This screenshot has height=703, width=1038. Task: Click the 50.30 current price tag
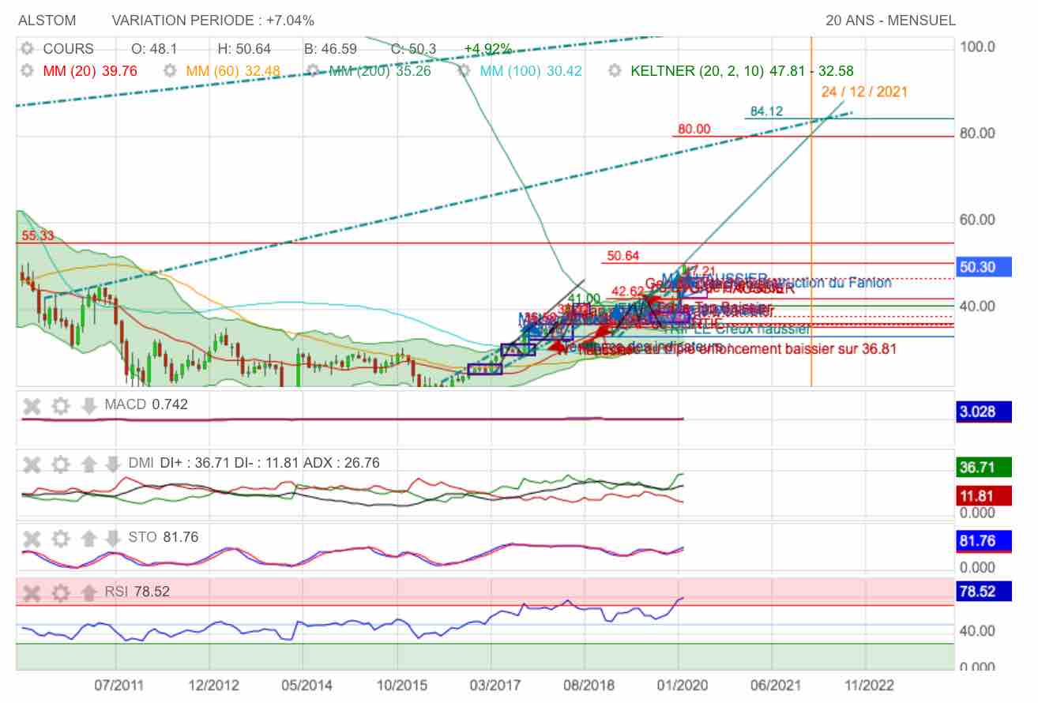(x=983, y=267)
